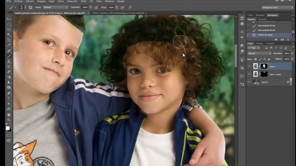The height and width of the screenshot is (166, 296).
Task: Click the background color swatch
Action: (10, 130)
